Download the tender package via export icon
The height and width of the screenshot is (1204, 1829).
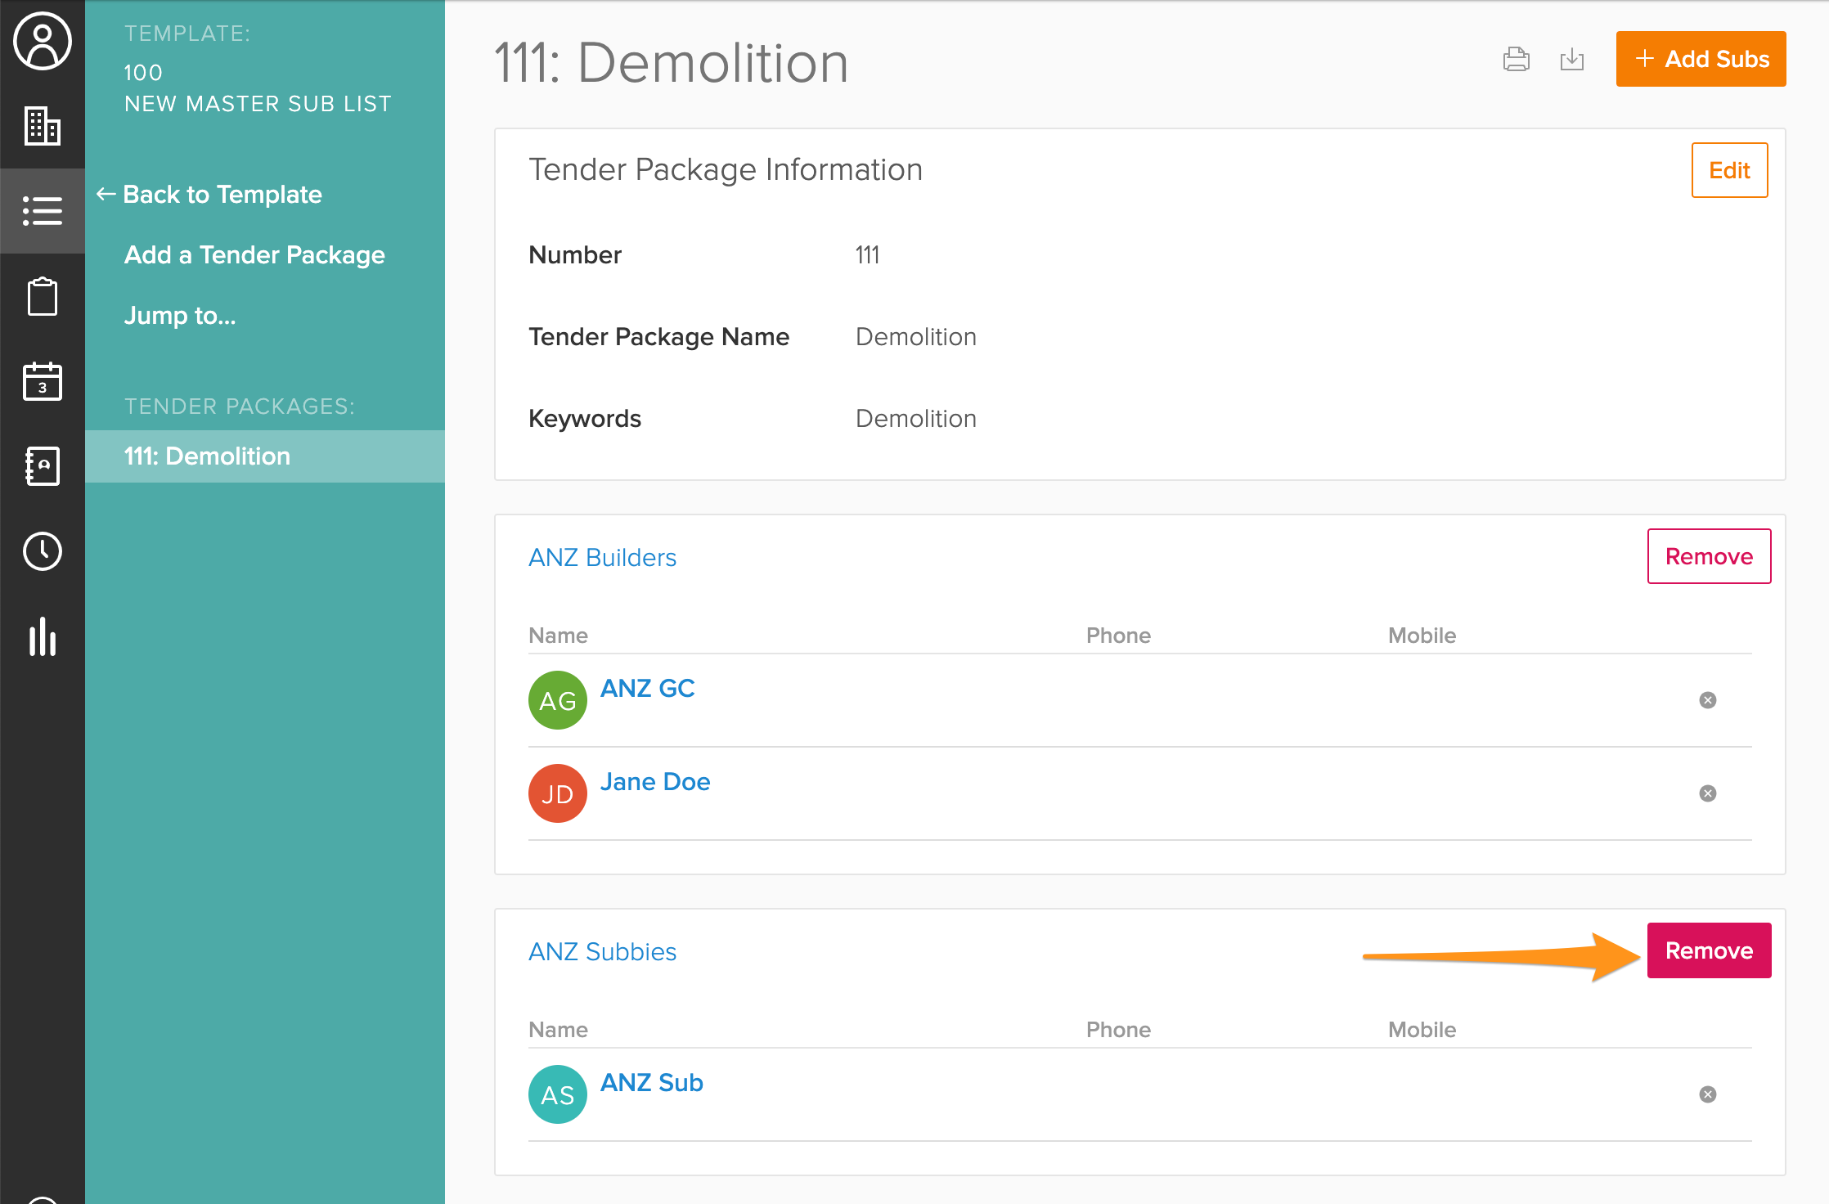1572,59
